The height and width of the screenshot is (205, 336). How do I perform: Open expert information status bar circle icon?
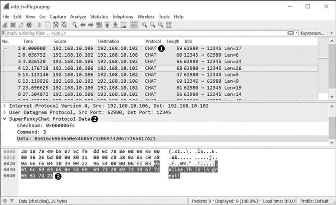tap(5, 201)
